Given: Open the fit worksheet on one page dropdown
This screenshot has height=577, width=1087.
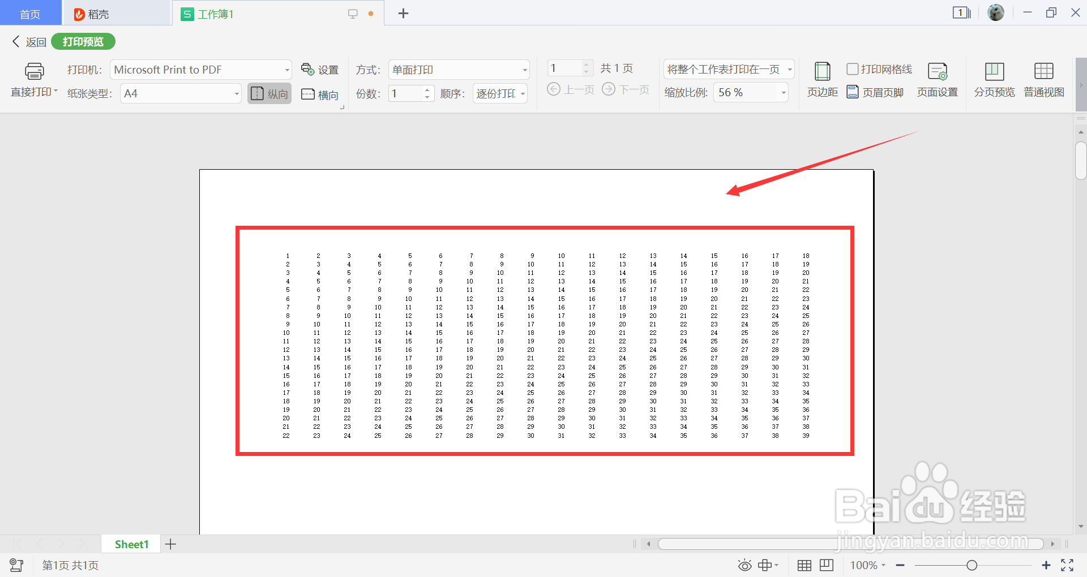Looking at the screenshot, I should click(789, 70).
